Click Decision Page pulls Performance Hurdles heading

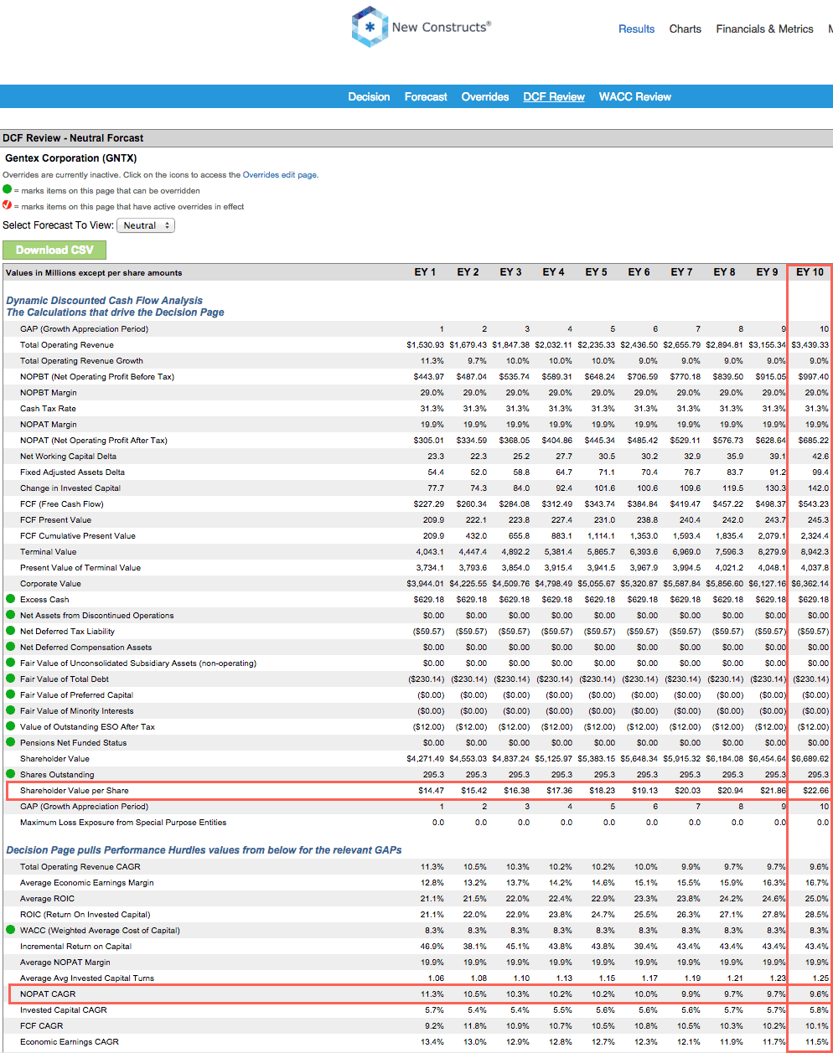pos(204,849)
